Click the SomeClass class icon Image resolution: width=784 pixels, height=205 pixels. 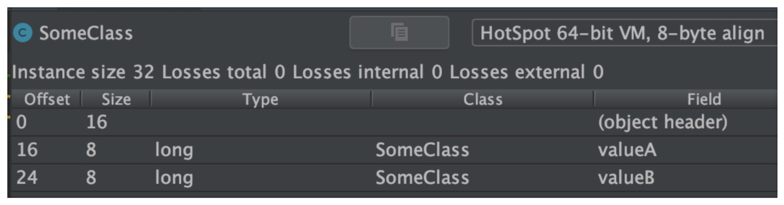click(x=23, y=34)
